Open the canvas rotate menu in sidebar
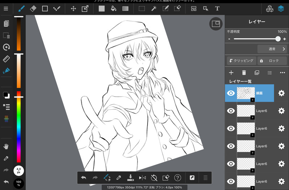The width and height of the screenshot is (289, 190). (x=6, y=47)
